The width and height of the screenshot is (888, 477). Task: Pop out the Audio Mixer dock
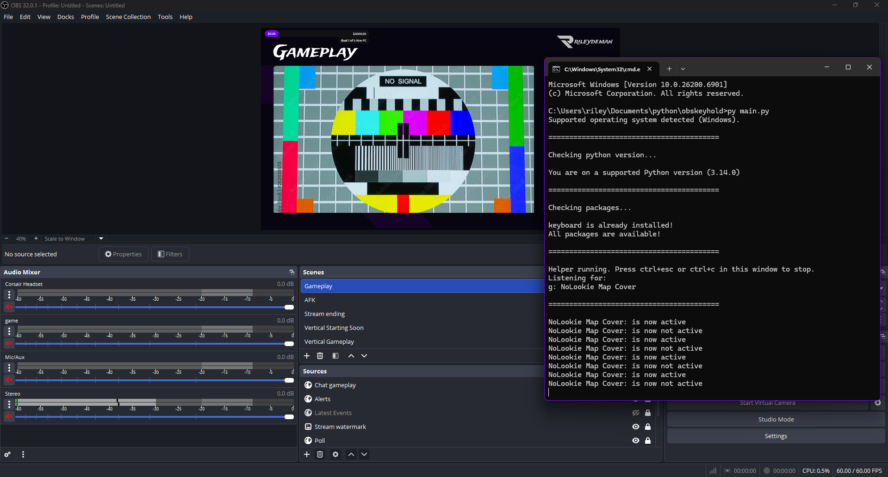click(292, 272)
